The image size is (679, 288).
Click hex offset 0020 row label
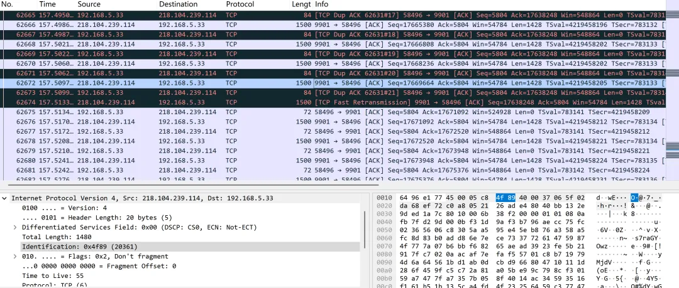click(x=384, y=206)
